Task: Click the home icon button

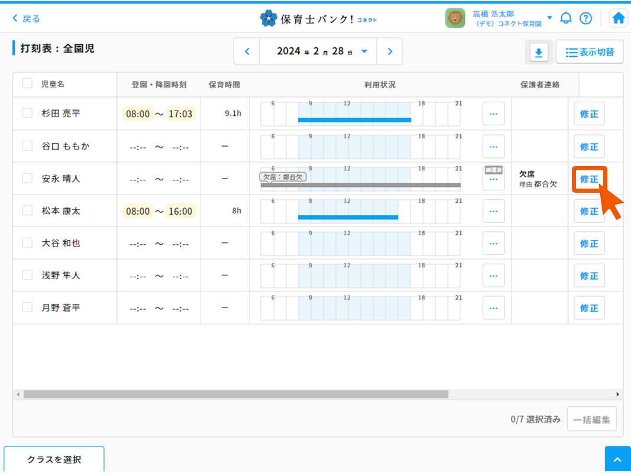Action: point(618,18)
